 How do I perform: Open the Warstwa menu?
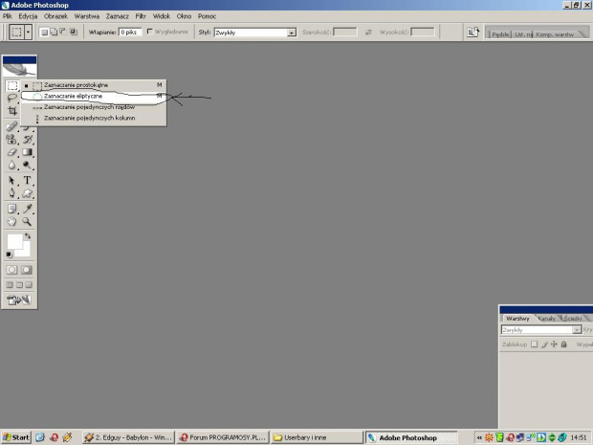coord(87,16)
